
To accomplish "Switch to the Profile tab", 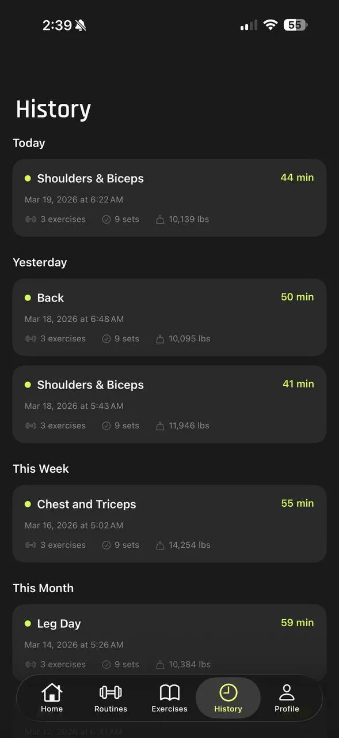I will coord(287,698).
